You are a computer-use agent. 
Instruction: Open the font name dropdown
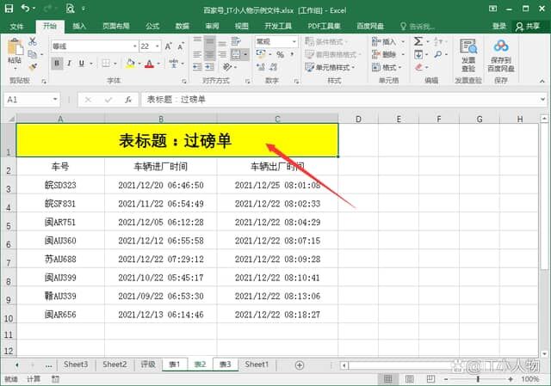134,46
